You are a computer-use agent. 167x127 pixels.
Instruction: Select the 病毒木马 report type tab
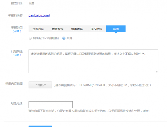[x=77, y=29]
